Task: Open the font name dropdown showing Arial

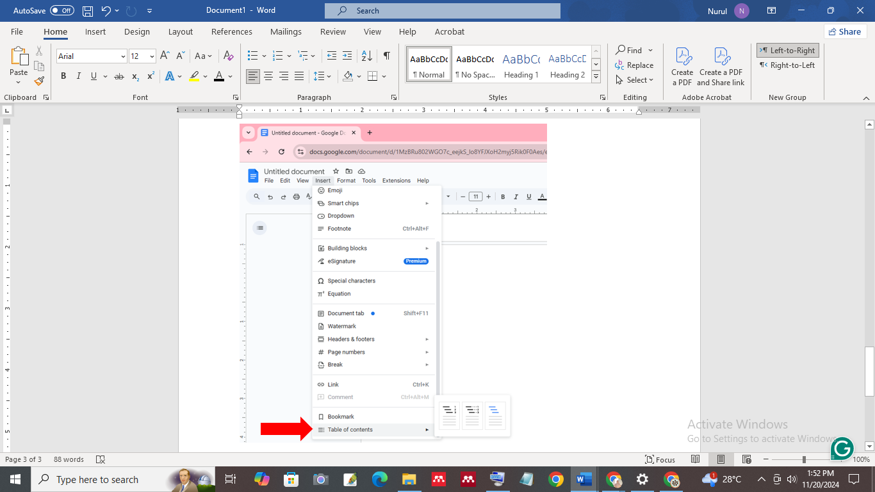Action: pyautogui.click(x=123, y=56)
